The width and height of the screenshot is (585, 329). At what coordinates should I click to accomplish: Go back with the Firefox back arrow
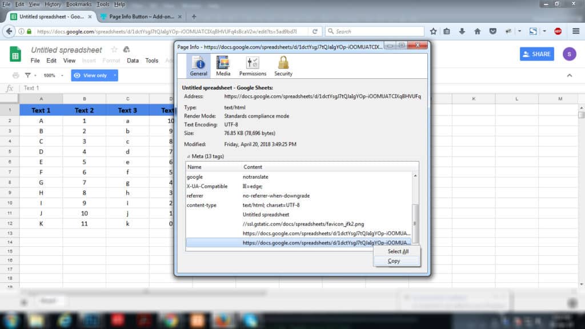tap(9, 31)
